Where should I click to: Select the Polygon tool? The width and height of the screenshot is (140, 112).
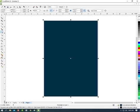2,38
